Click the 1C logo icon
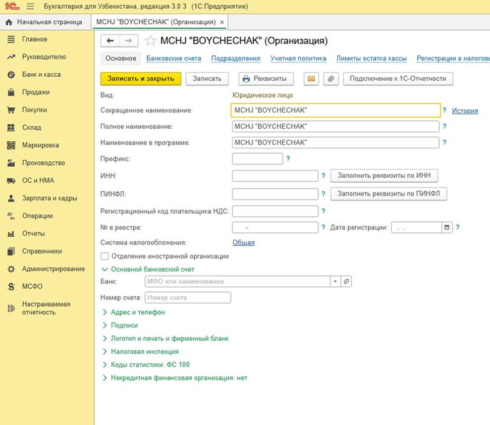This screenshot has height=425, width=490. click(x=12, y=6)
